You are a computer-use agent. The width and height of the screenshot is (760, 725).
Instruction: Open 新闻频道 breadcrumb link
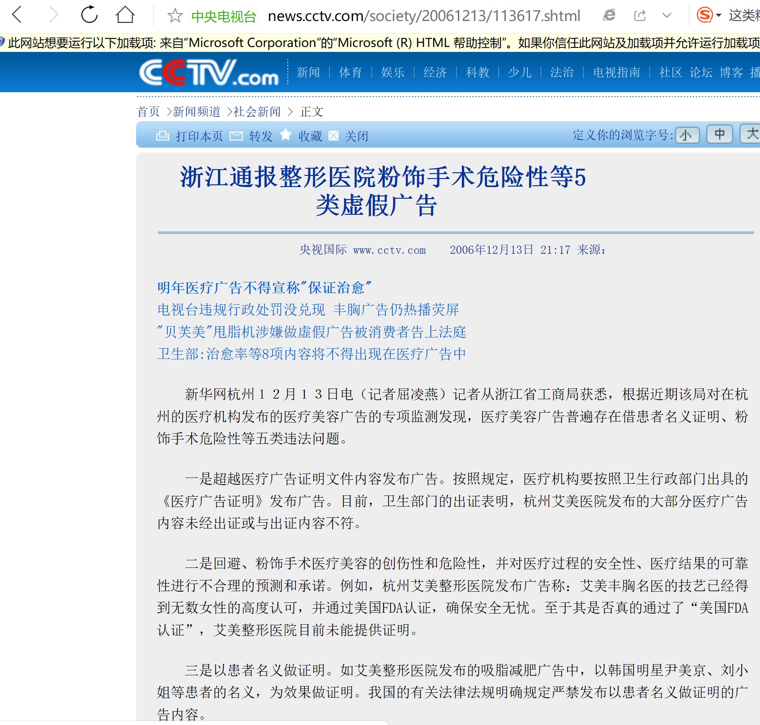pyautogui.click(x=196, y=111)
